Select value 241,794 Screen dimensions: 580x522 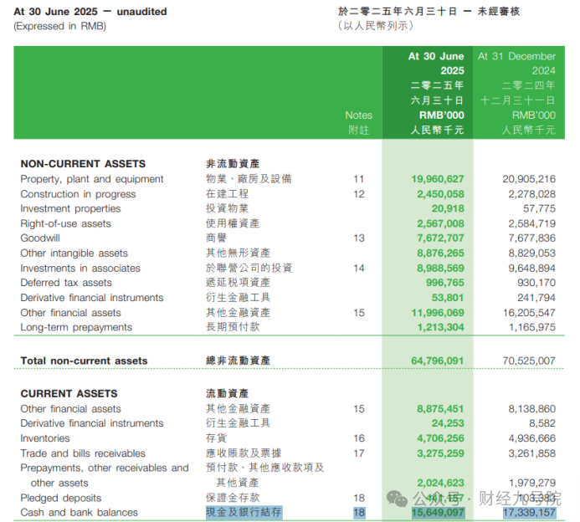[x=536, y=298]
